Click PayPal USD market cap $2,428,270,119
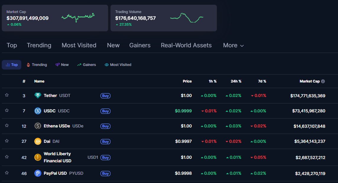Viewport: 338px width, 183px height. [x=310, y=174]
